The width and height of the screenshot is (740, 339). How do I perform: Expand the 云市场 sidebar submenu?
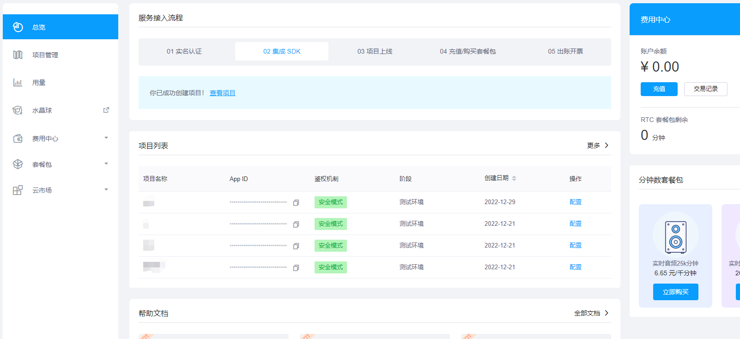(x=106, y=189)
